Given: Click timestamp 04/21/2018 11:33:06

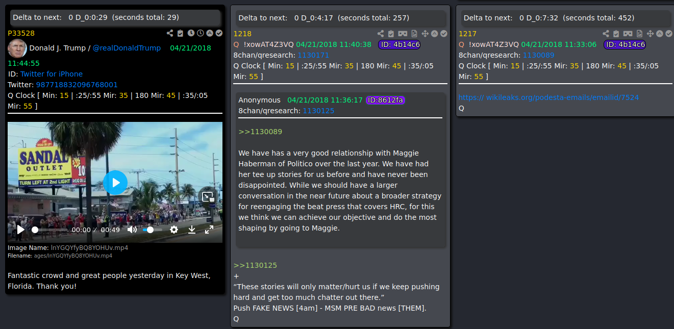Looking at the screenshot, I should (559, 44).
